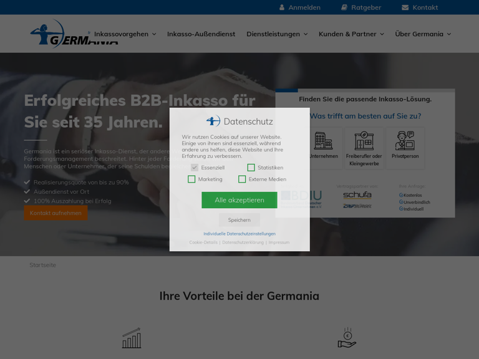This screenshot has width=479, height=359.
Task: Open the Datenschutzerklärung link
Action: [x=243, y=242]
